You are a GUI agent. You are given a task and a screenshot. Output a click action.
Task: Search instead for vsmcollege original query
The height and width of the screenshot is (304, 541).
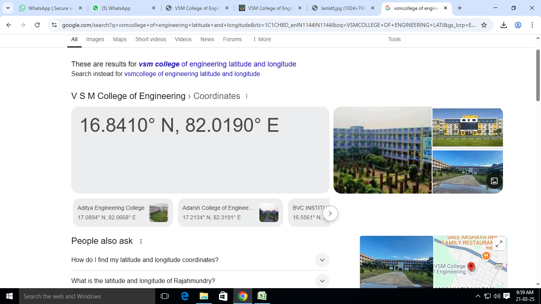coord(192,74)
